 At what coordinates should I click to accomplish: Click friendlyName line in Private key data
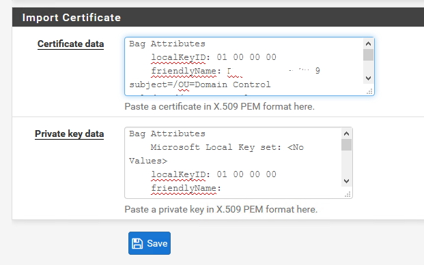click(x=186, y=188)
